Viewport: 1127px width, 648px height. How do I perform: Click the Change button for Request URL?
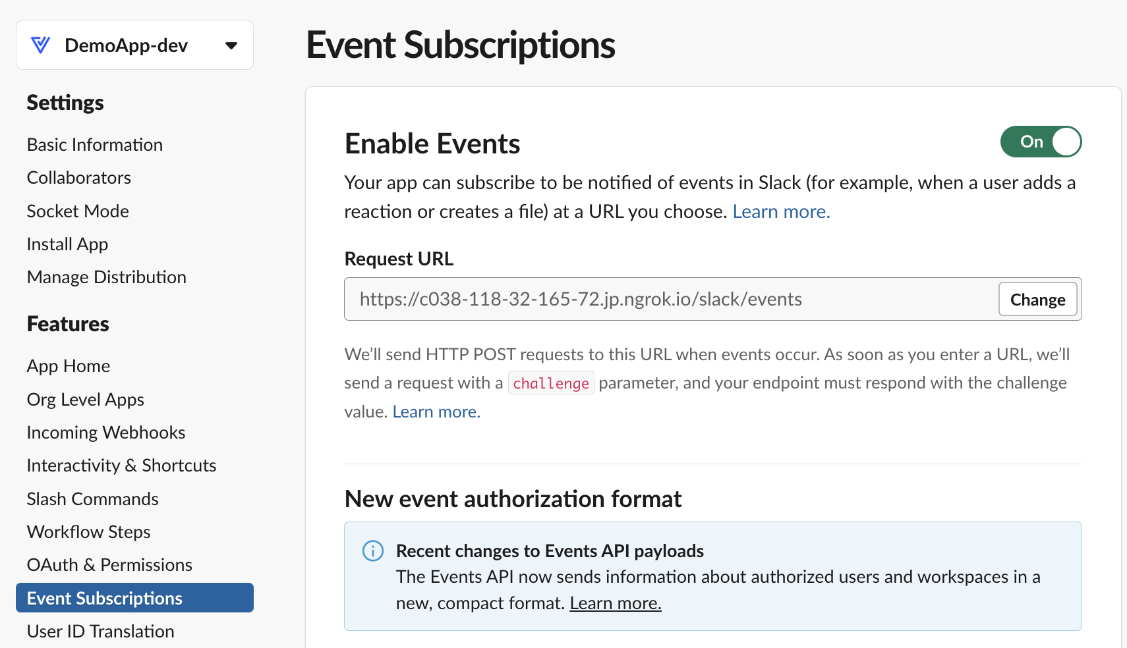[x=1037, y=300]
